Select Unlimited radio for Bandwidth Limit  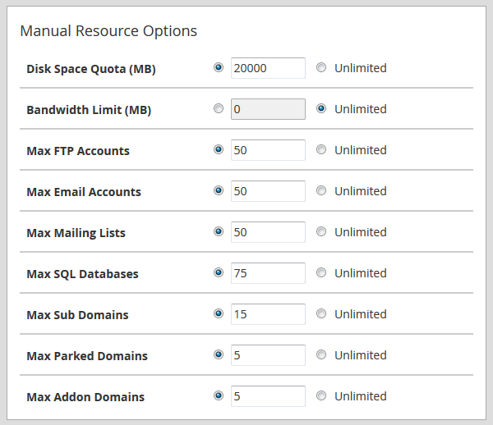[x=321, y=108]
